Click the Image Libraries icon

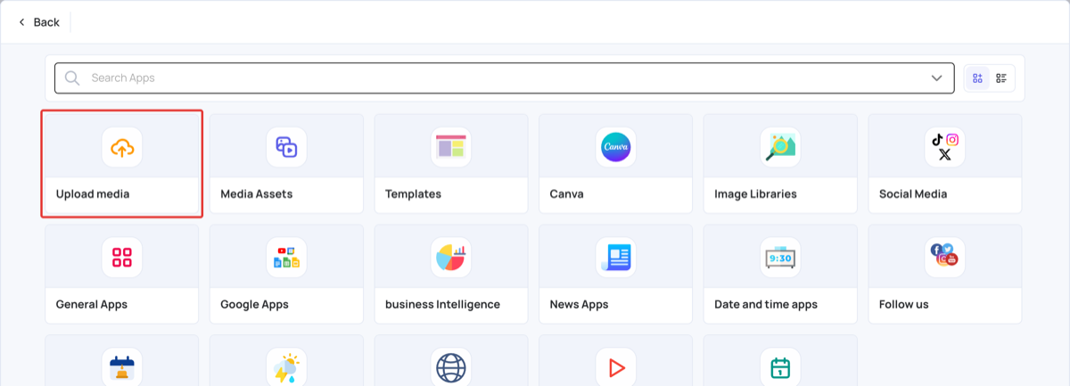[780, 147]
